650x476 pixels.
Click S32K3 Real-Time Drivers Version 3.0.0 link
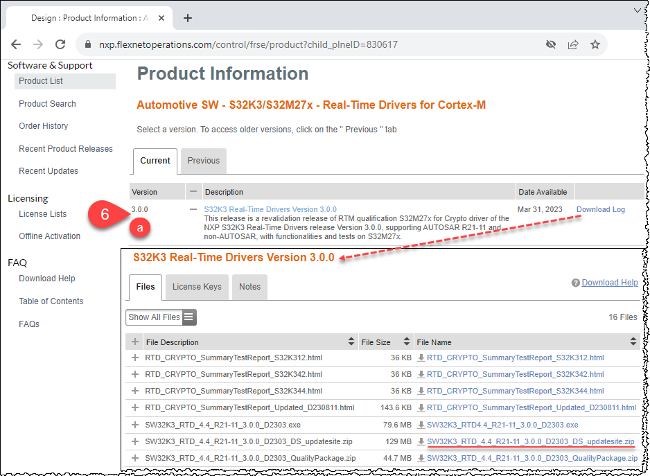270,209
